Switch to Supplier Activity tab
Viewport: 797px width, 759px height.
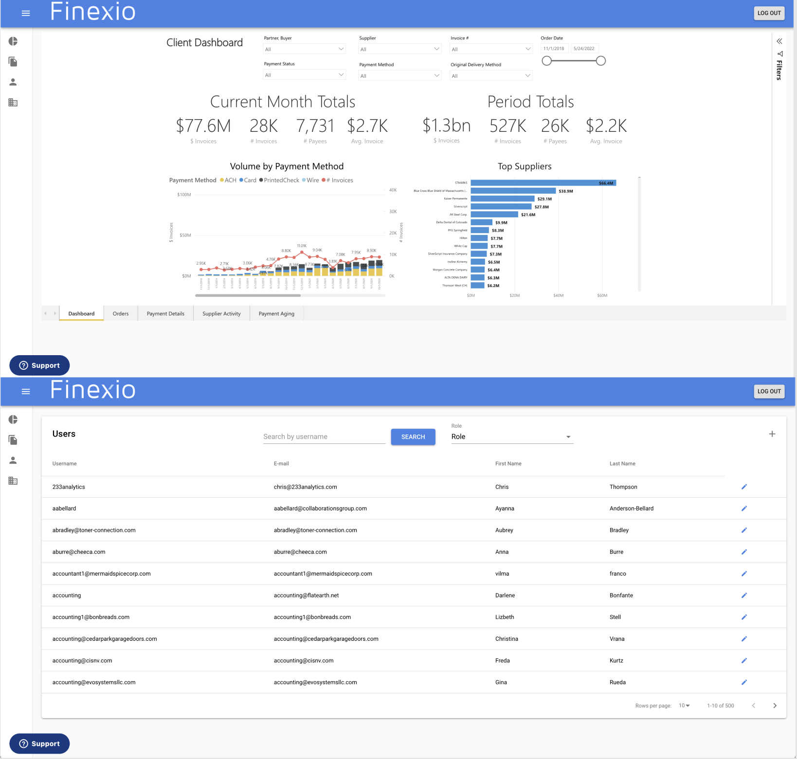coord(221,314)
